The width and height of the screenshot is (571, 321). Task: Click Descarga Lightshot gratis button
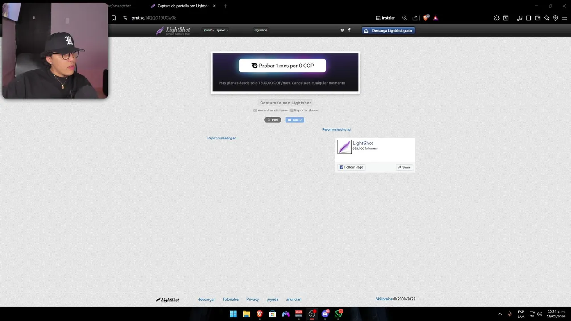pyautogui.click(x=388, y=30)
